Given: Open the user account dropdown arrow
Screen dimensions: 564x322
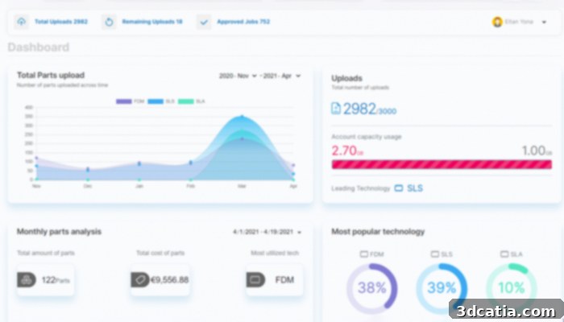Looking at the screenshot, I should 544,23.
